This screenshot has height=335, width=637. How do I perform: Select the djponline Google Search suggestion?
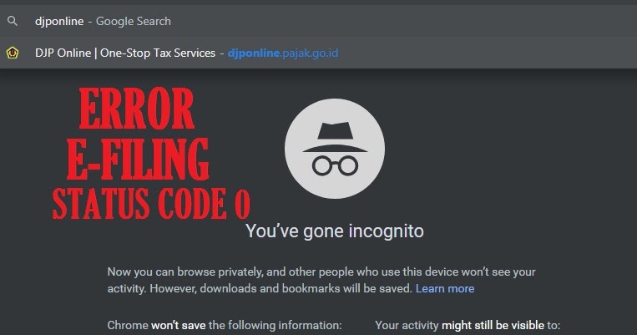click(x=319, y=21)
